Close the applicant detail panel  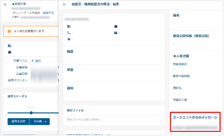[x=5, y=5]
